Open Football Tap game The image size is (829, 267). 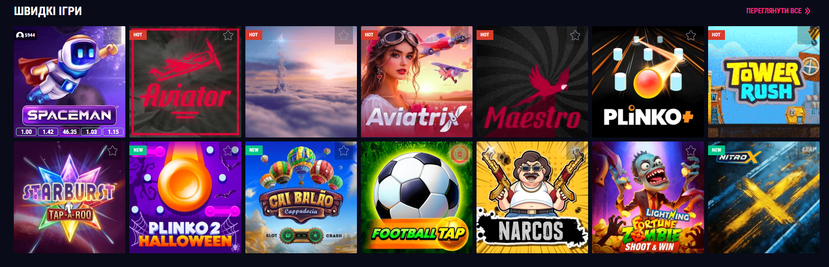coord(417,197)
